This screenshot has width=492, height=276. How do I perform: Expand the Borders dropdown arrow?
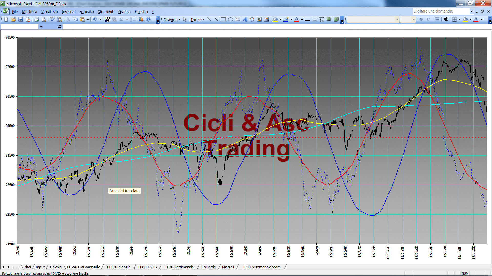tap(460, 19)
